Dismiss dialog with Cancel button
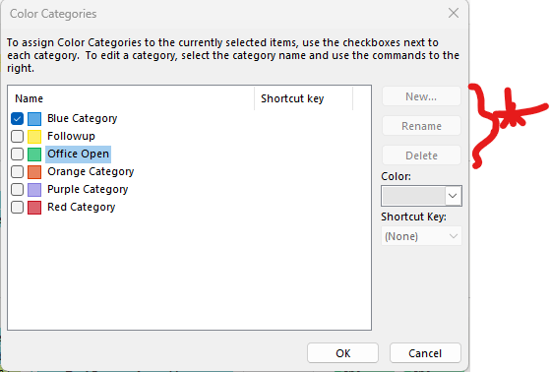Image resolution: width=550 pixels, height=372 pixels. click(425, 353)
